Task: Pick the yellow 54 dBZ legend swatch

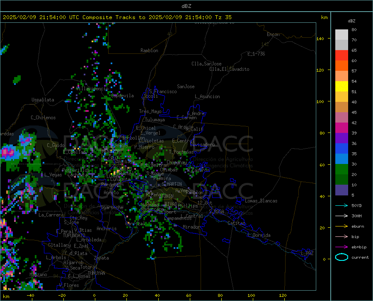Action: [342, 87]
